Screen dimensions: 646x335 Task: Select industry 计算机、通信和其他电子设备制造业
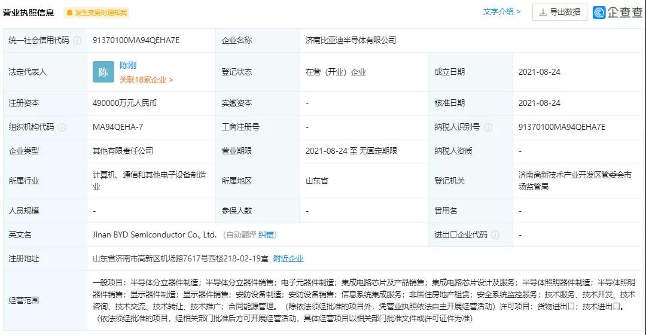click(149, 181)
